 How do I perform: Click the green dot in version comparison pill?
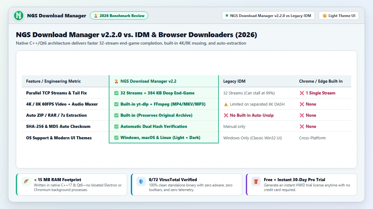[x=227, y=15]
